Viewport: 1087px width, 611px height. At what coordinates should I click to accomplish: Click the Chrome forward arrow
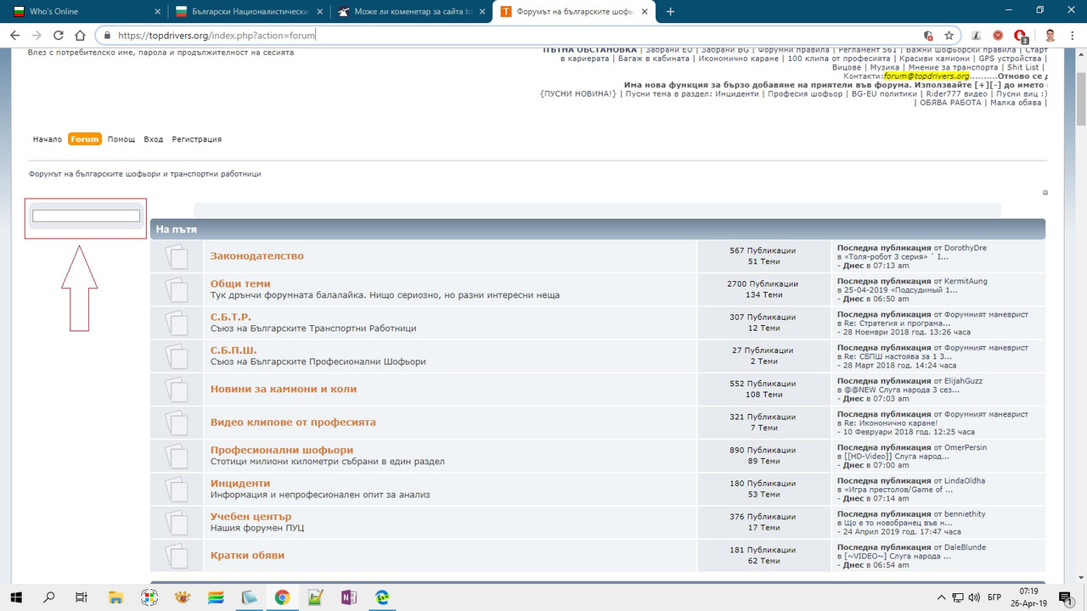click(37, 36)
